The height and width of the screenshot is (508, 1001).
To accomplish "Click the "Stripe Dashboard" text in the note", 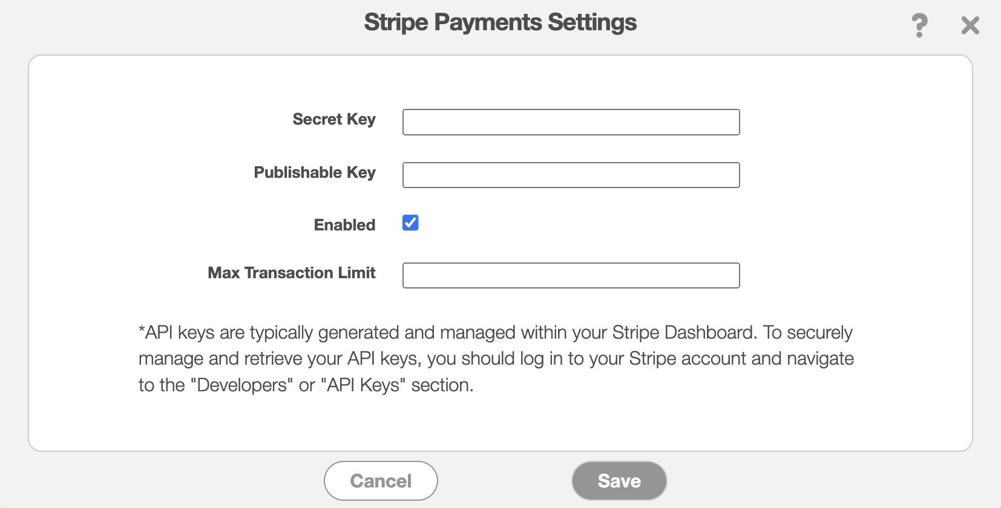I will [x=684, y=333].
